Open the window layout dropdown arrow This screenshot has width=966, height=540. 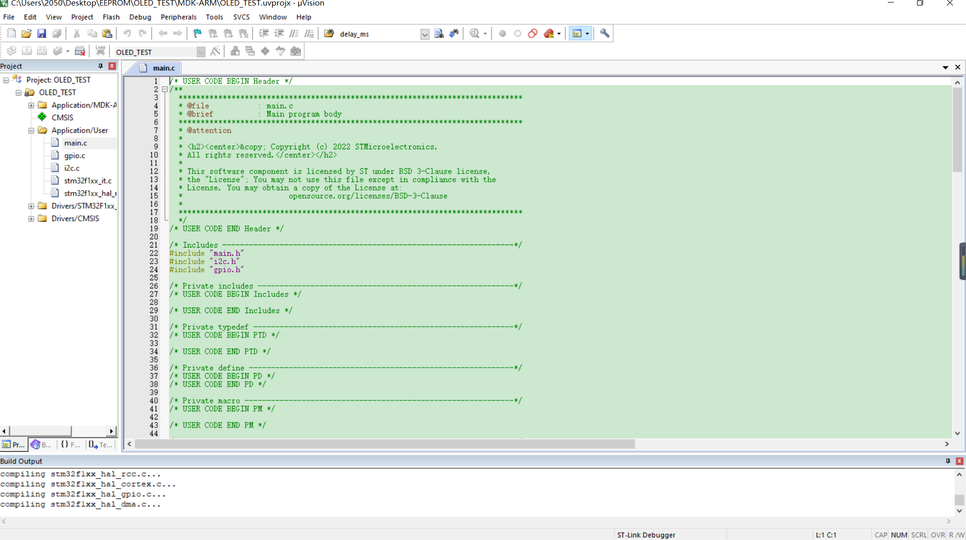click(587, 34)
